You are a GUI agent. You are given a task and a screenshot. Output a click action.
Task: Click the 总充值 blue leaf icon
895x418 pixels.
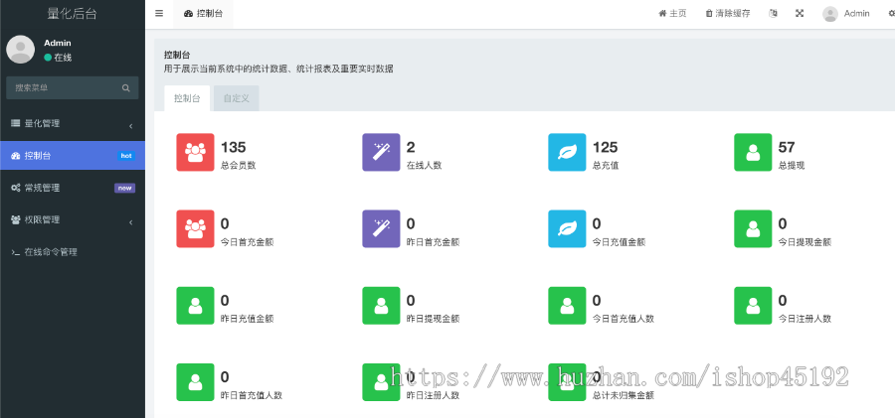(567, 152)
